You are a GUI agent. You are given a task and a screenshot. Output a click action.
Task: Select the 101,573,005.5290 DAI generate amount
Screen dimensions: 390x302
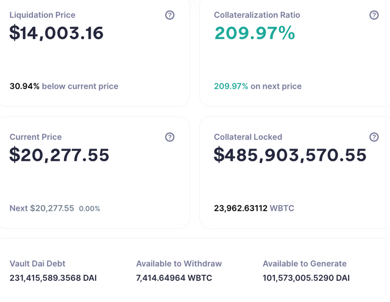306,278
